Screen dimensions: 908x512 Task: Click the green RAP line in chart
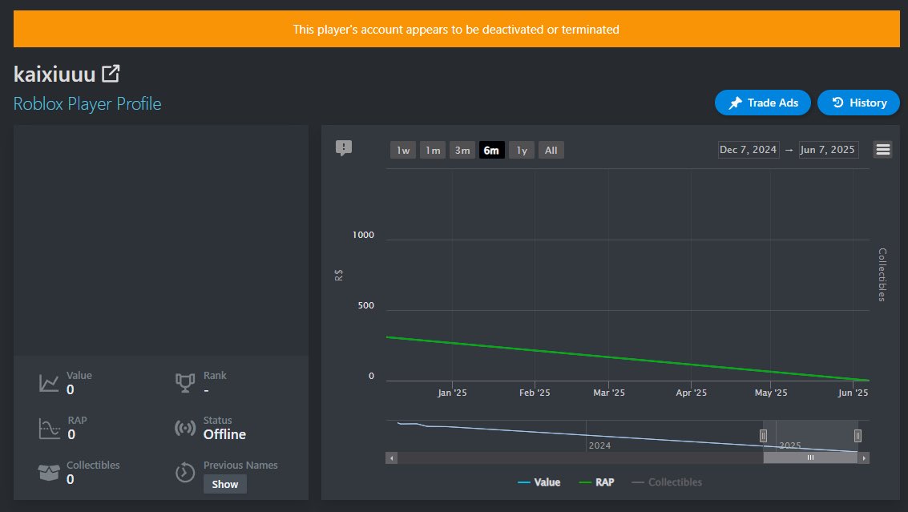(x=628, y=359)
